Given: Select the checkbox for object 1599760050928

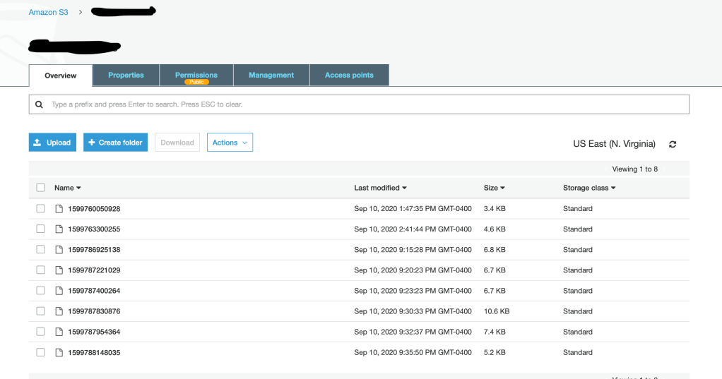Looking at the screenshot, I should pos(40,209).
